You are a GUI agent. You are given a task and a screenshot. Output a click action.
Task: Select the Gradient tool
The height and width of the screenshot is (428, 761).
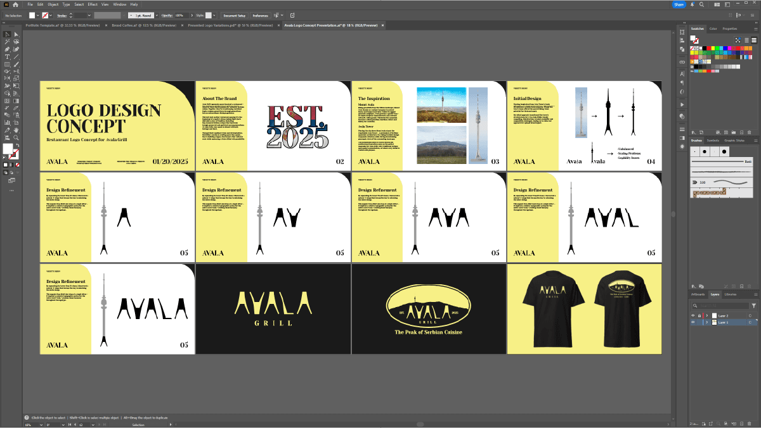point(16,100)
